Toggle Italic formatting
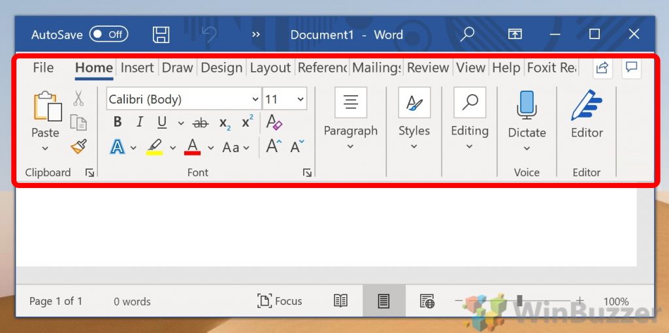Screen dimensions: 669x333 pyautogui.click(x=139, y=122)
